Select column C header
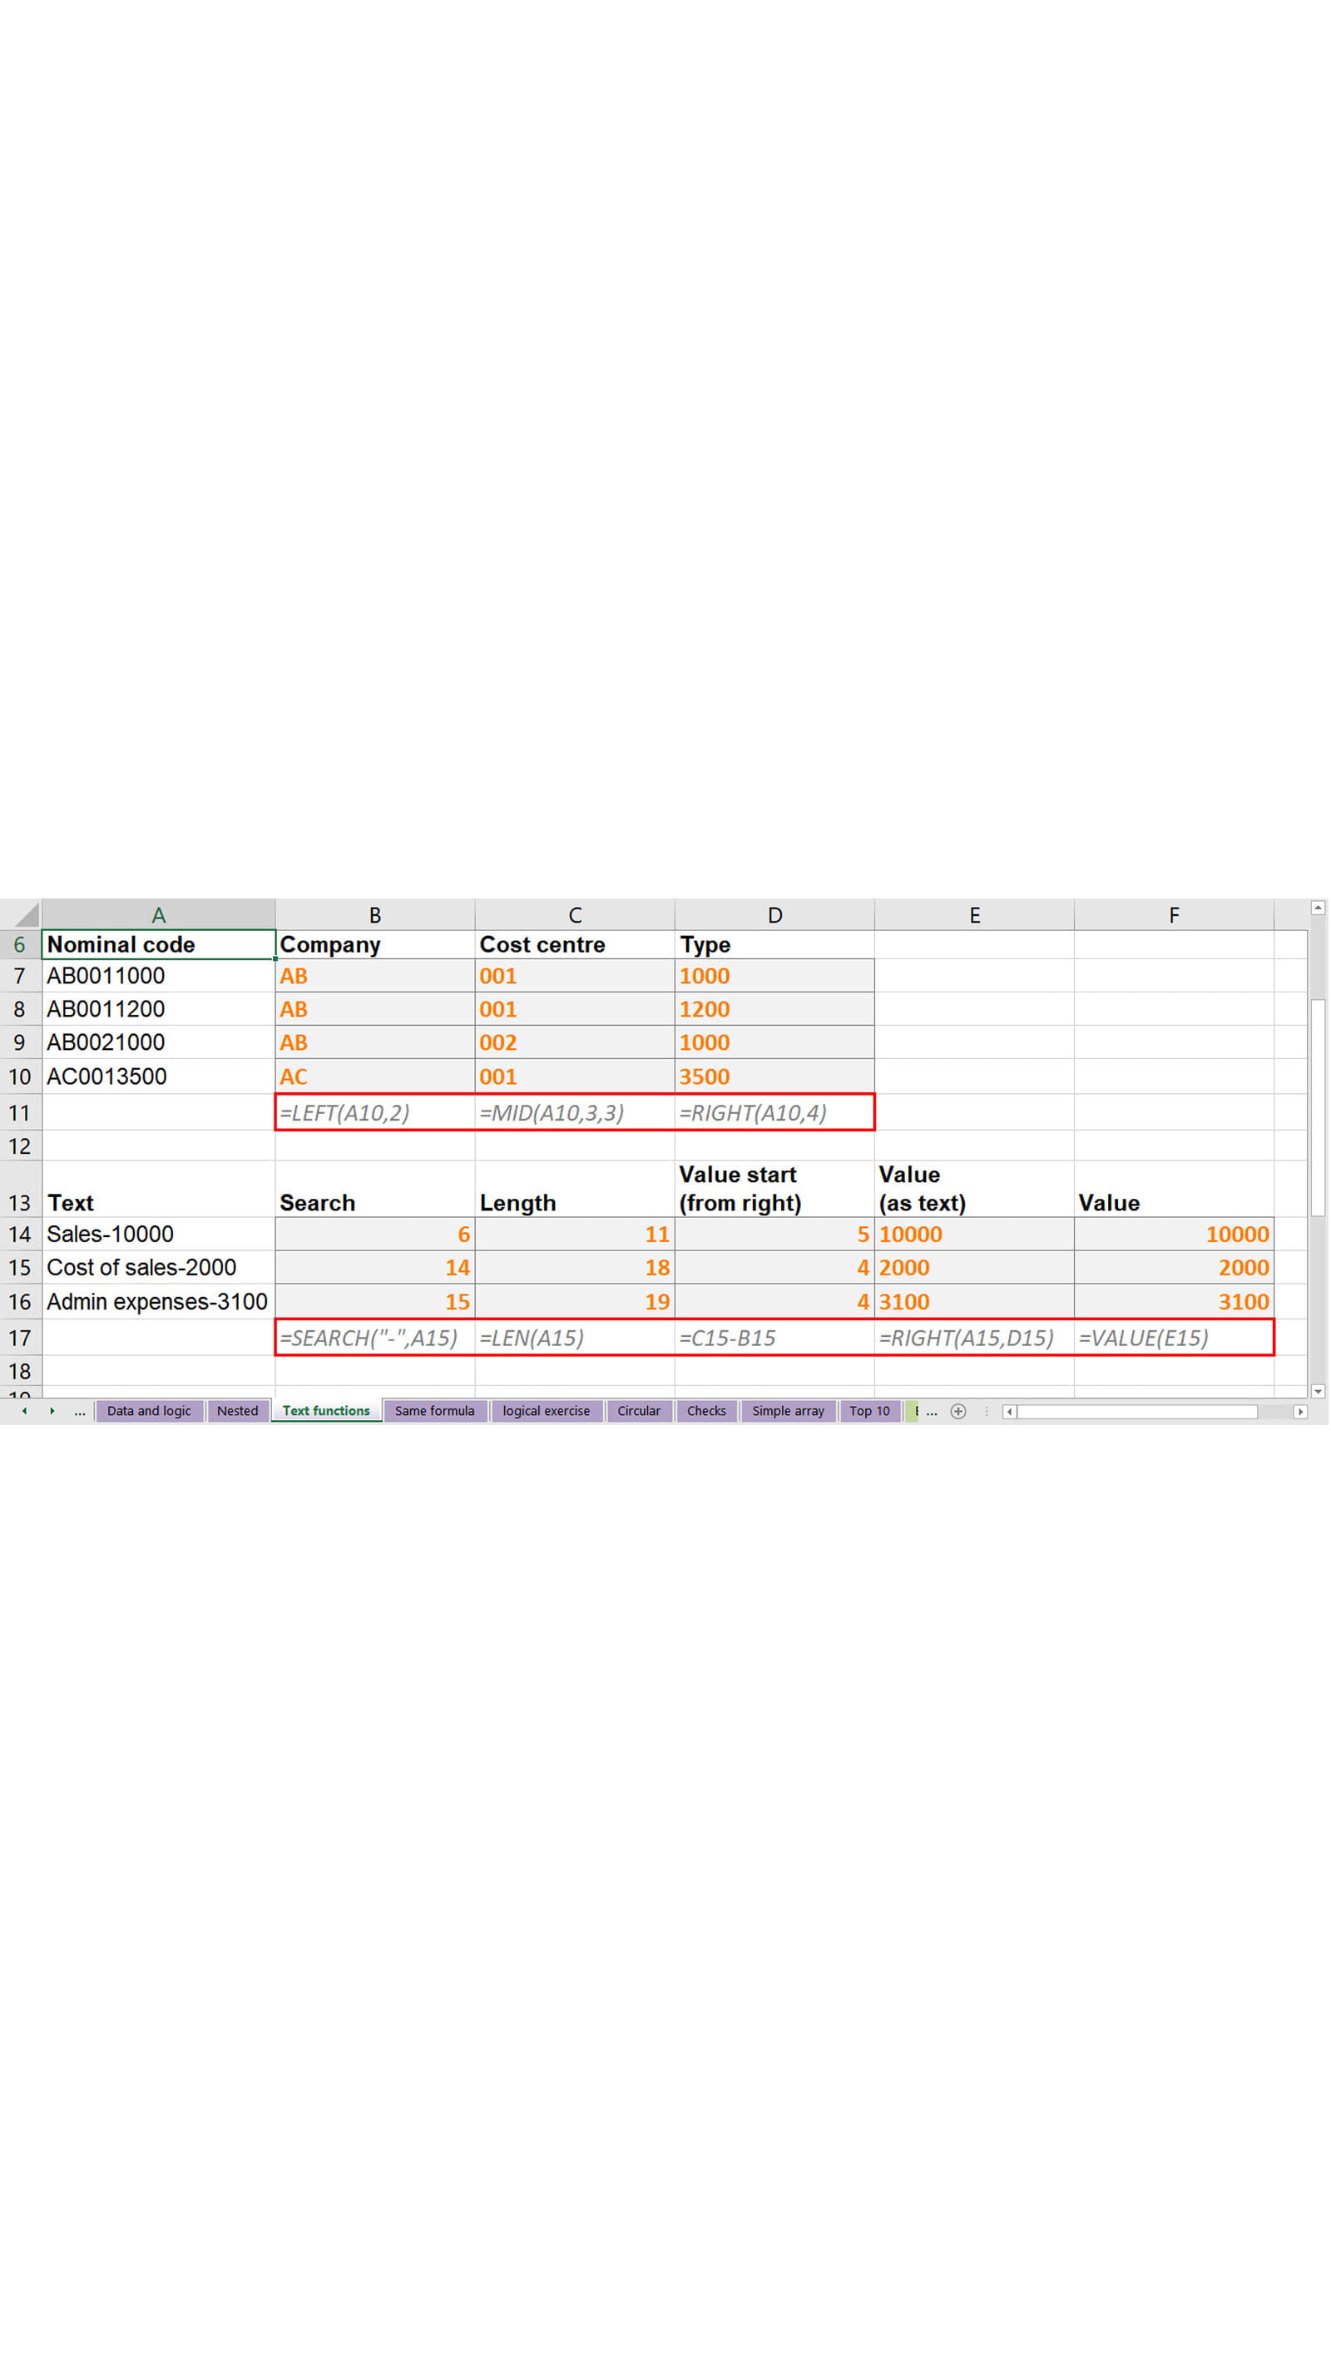Screen dimensions: 1331x2366 (574, 915)
